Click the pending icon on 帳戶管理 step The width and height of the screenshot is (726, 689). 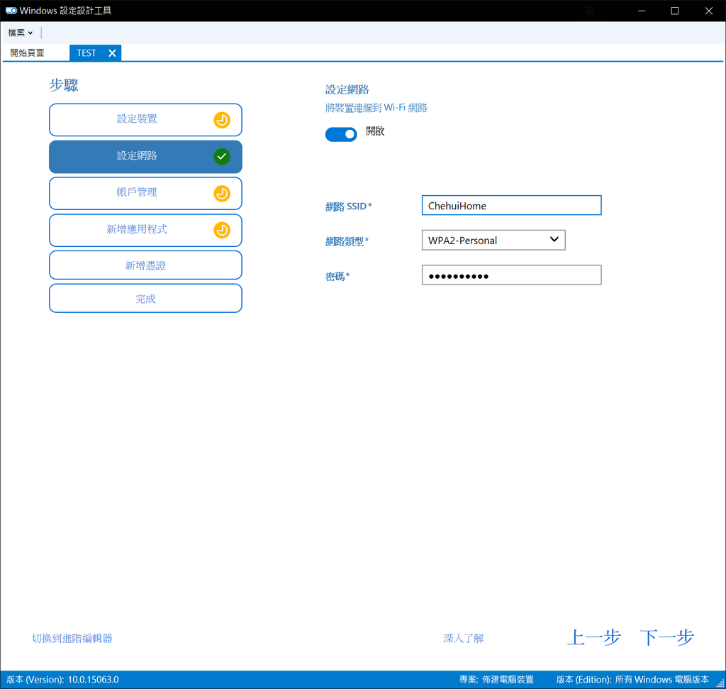[x=222, y=193]
